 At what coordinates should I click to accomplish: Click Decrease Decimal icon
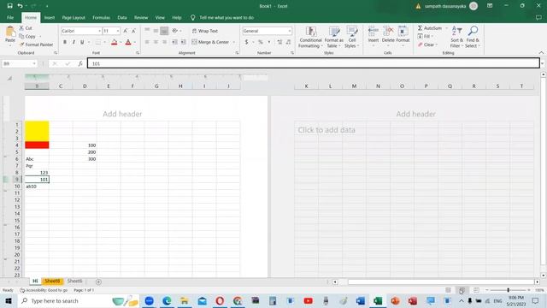point(288,42)
